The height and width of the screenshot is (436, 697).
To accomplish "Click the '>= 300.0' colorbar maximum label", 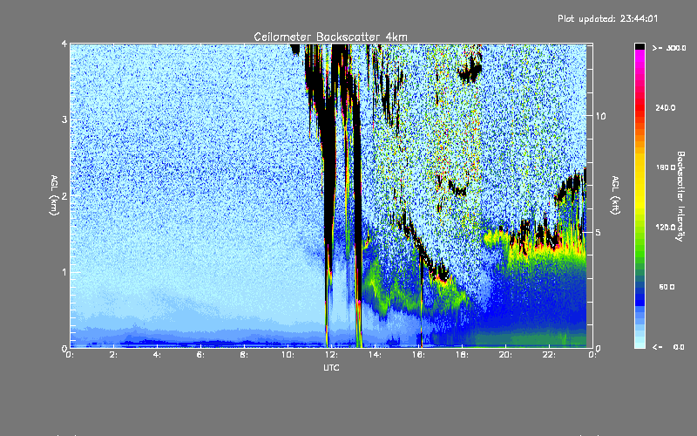I will (669, 48).
